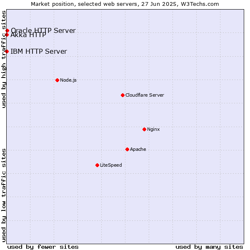Click the 'Cloudflare Server' label text
The image size is (250, 250).
145,95
